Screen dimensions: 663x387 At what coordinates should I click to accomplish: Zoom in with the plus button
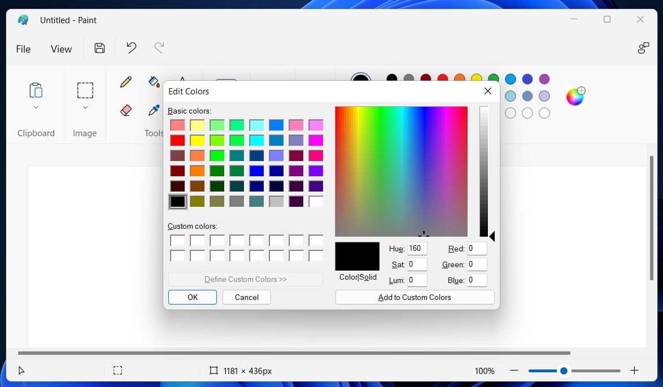click(634, 371)
